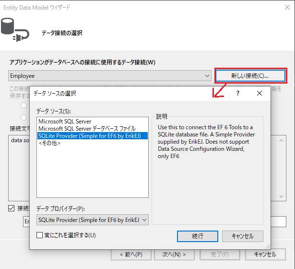Viewport: 295px width, 269px height.
Task: Click the 続行 button
Action: (x=198, y=236)
